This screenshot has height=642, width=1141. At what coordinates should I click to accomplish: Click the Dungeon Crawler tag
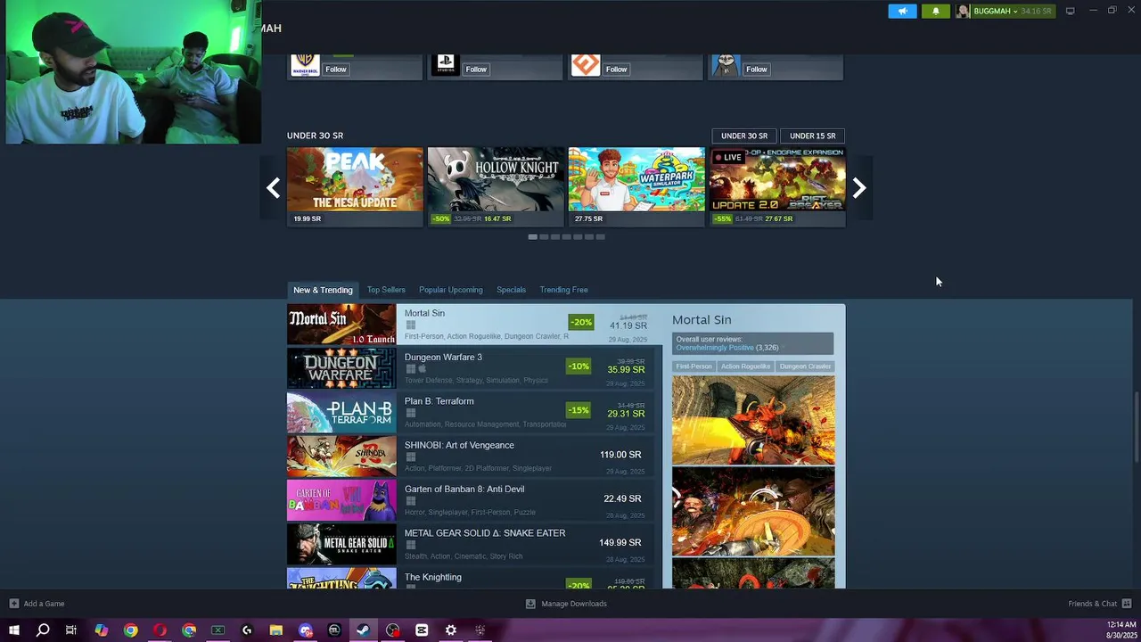(805, 366)
